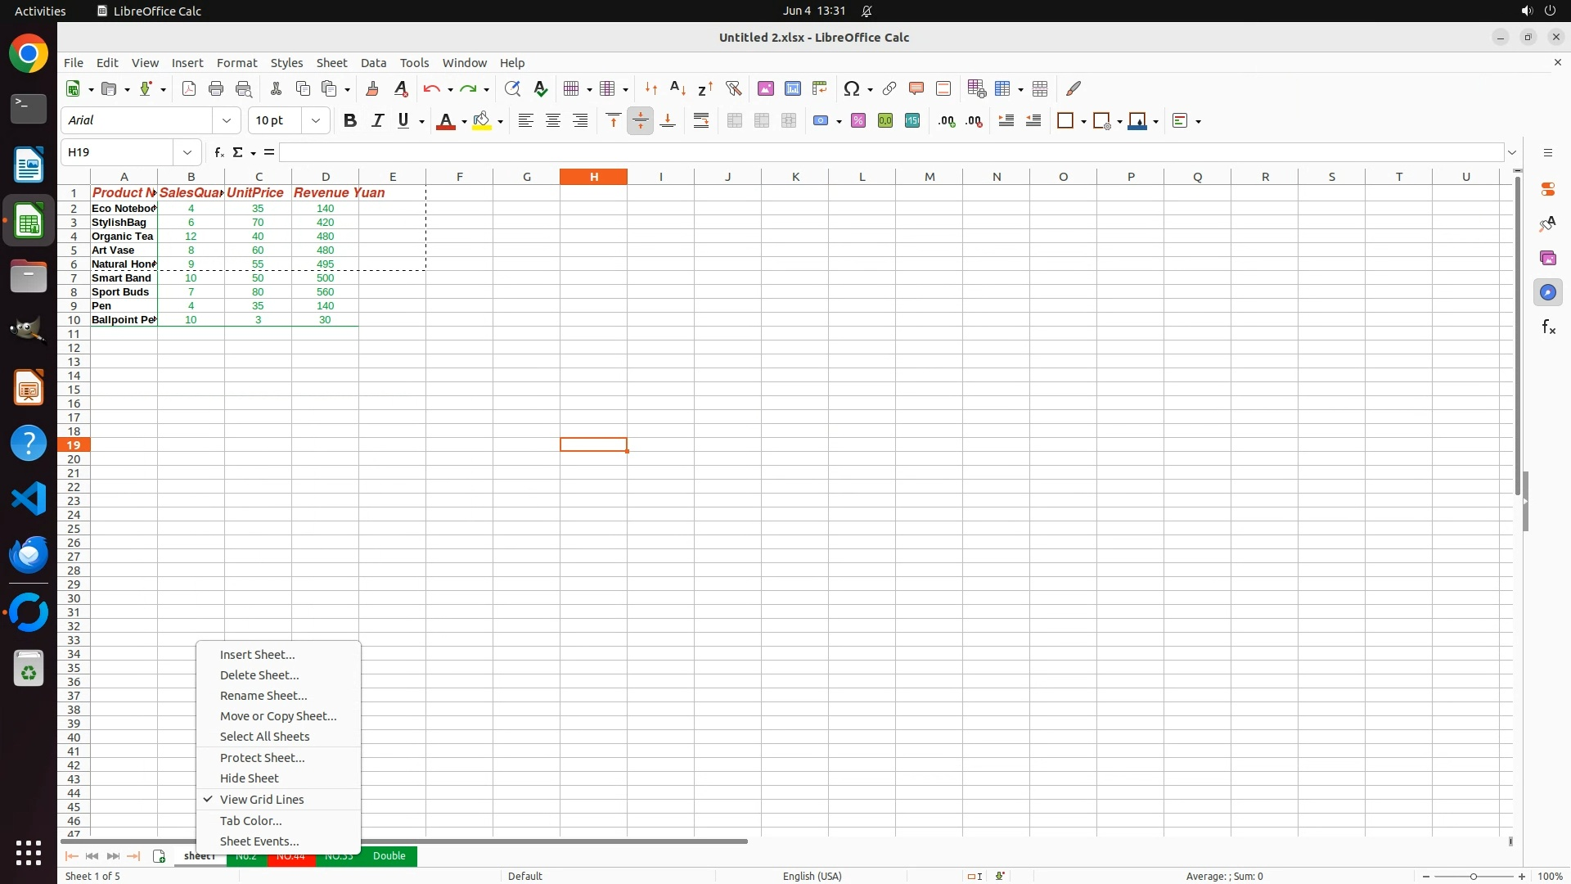Screen dimensions: 1571x884
Task: Click the Clone Formatting paintbrush icon
Action: (372, 88)
